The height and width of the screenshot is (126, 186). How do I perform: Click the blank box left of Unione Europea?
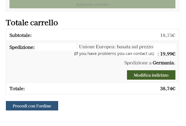(56, 47)
